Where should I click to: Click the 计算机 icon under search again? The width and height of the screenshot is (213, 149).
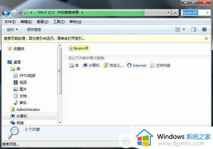coord(85,65)
